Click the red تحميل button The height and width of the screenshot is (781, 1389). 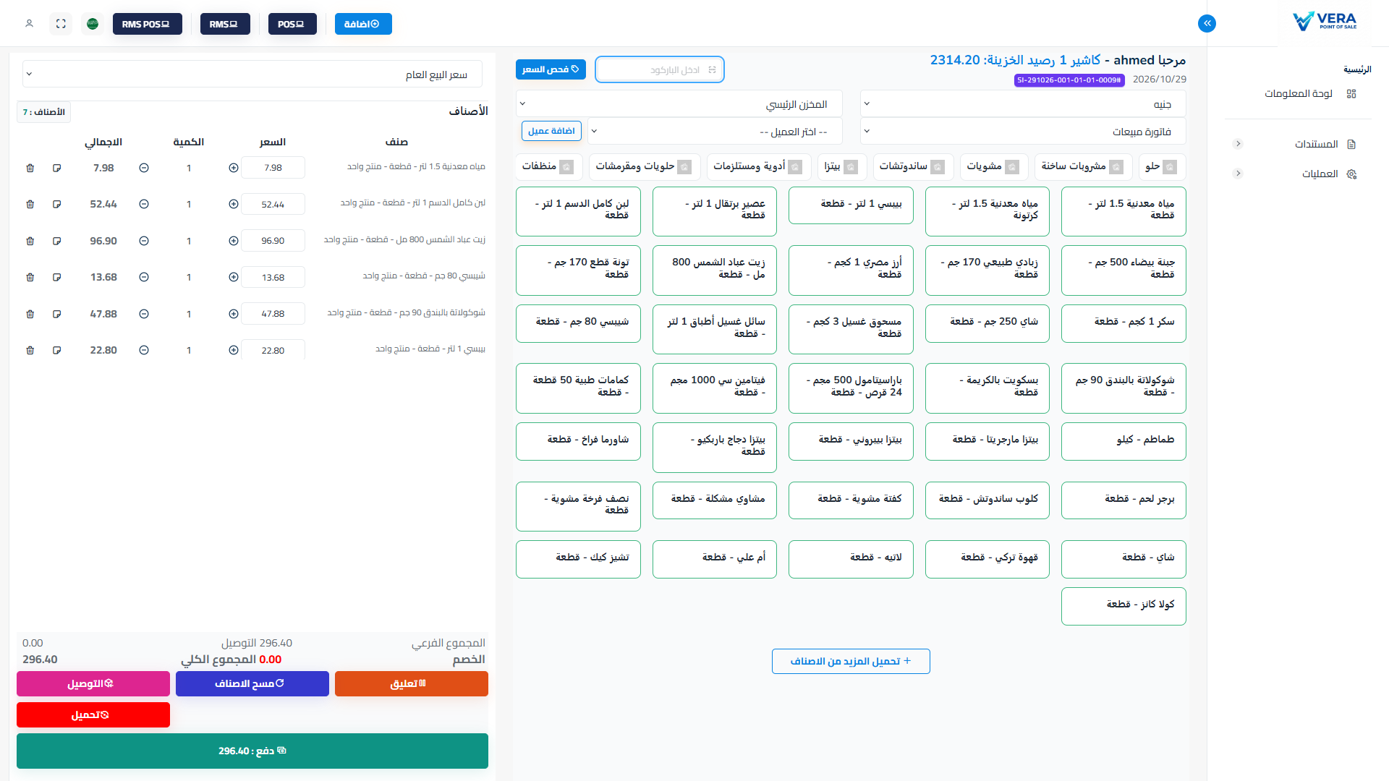(93, 715)
